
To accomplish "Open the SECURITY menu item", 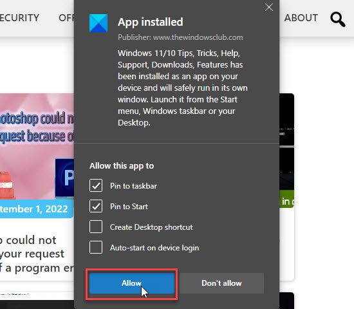I will (x=20, y=18).
